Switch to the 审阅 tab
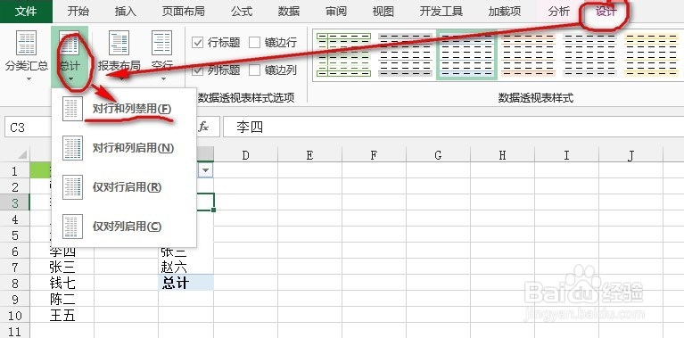 pyautogui.click(x=336, y=12)
